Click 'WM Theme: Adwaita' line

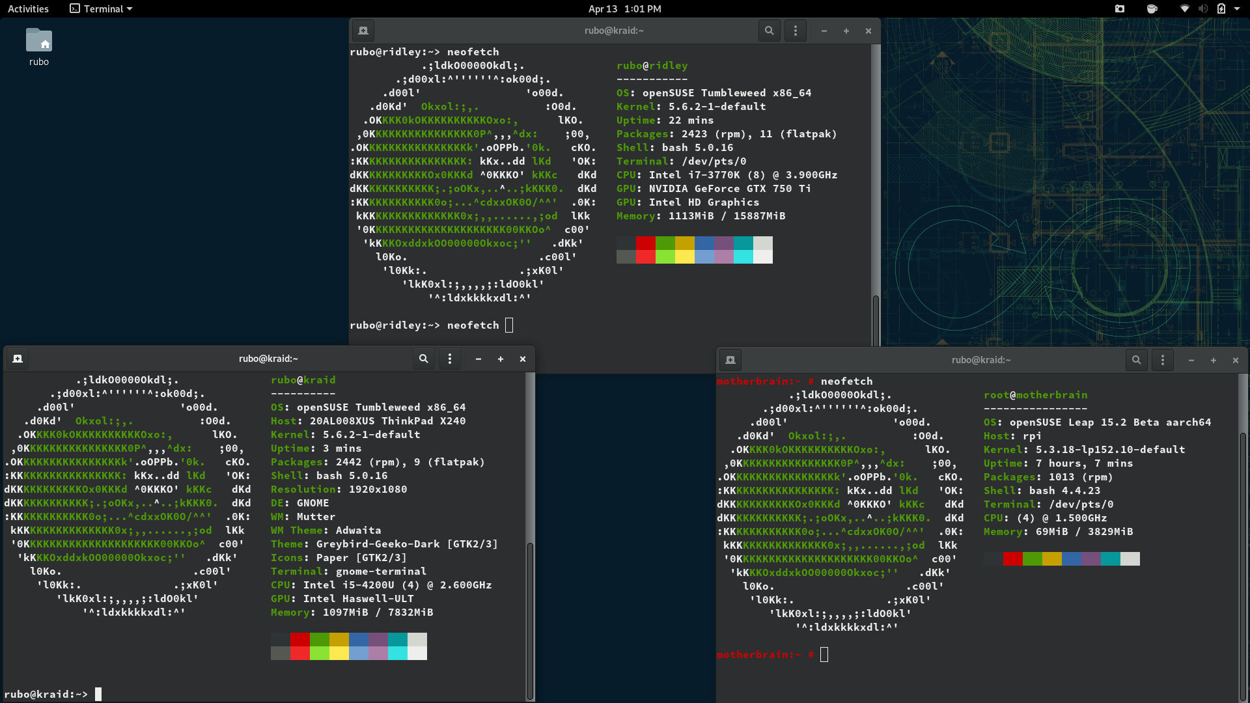coord(326,530)
